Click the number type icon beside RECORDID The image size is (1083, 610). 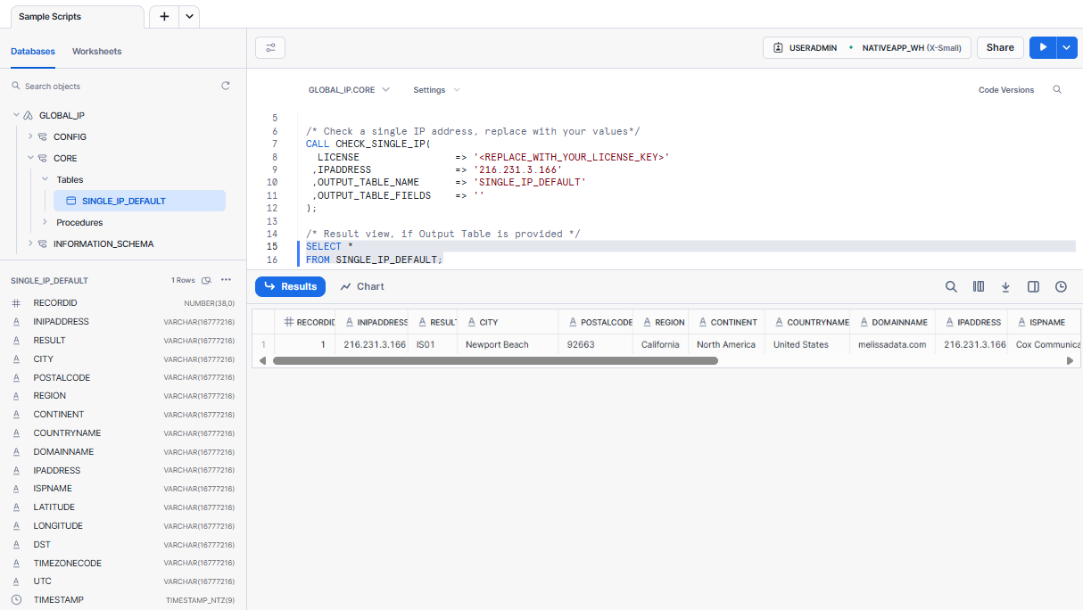pyautogui.click(x=16, y=303)
